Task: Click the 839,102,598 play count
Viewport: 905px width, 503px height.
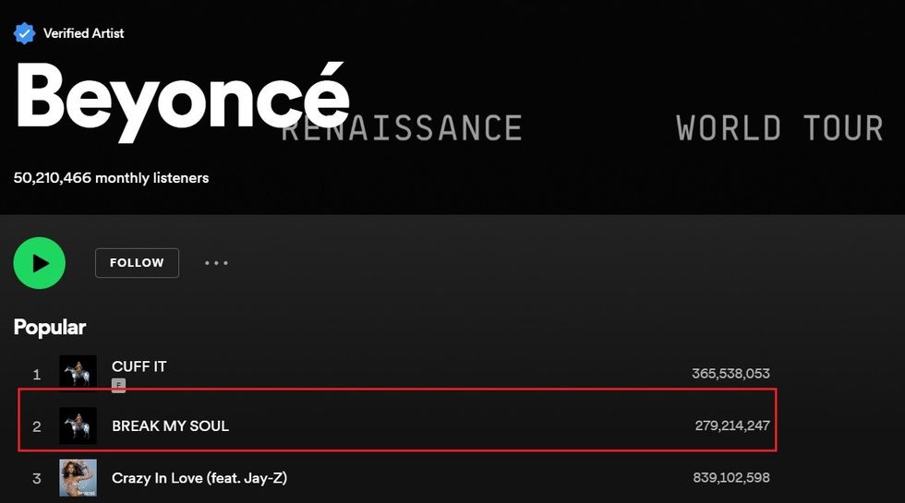Action: pos(730,478)
